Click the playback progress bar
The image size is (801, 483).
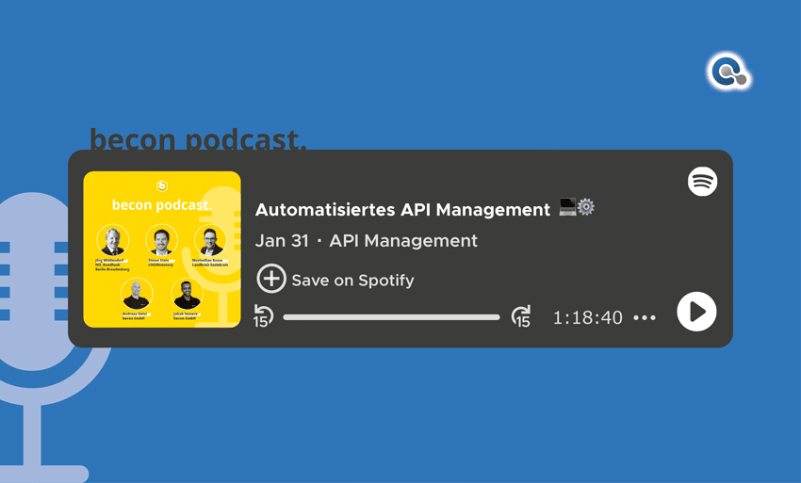(391, 317)
